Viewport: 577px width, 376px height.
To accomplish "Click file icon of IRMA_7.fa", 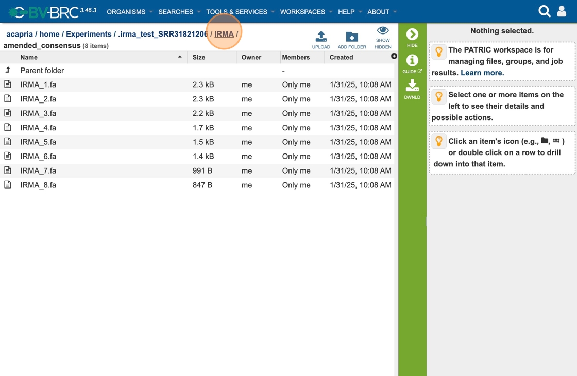I will click(x=7, y=170).
